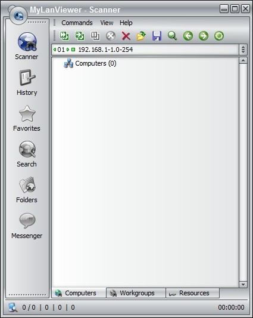Click the magnifier find icon in toolbar
The height and width of the screenshot is (318, 253).
(173, 36)
